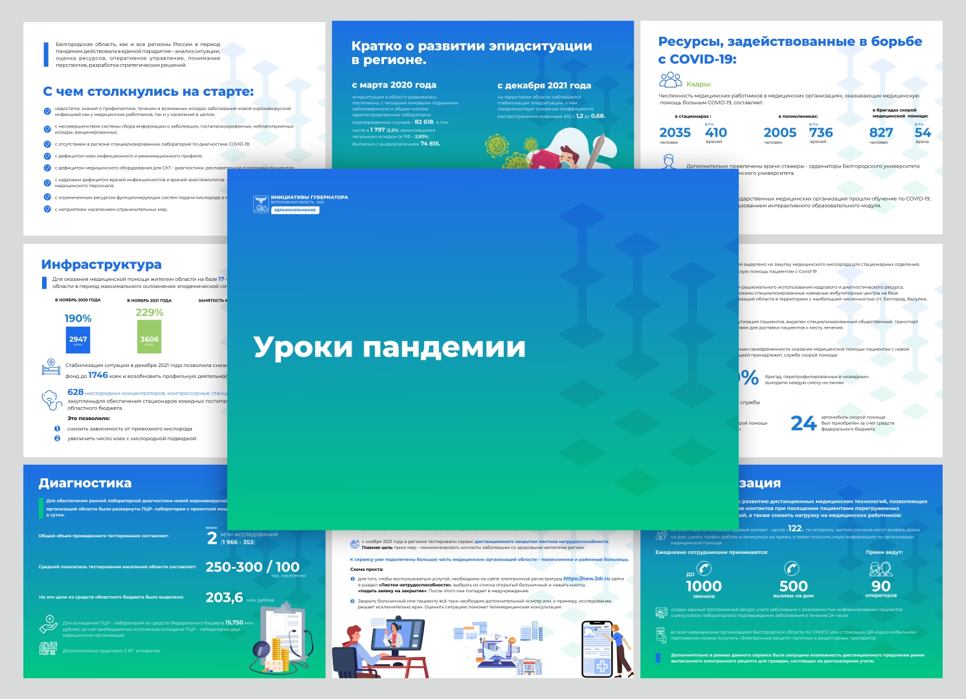Click numbered bullet beside 'Закрыть больничный или пациенту'
The width and height of the screenshot is (966, 699).
353,601
